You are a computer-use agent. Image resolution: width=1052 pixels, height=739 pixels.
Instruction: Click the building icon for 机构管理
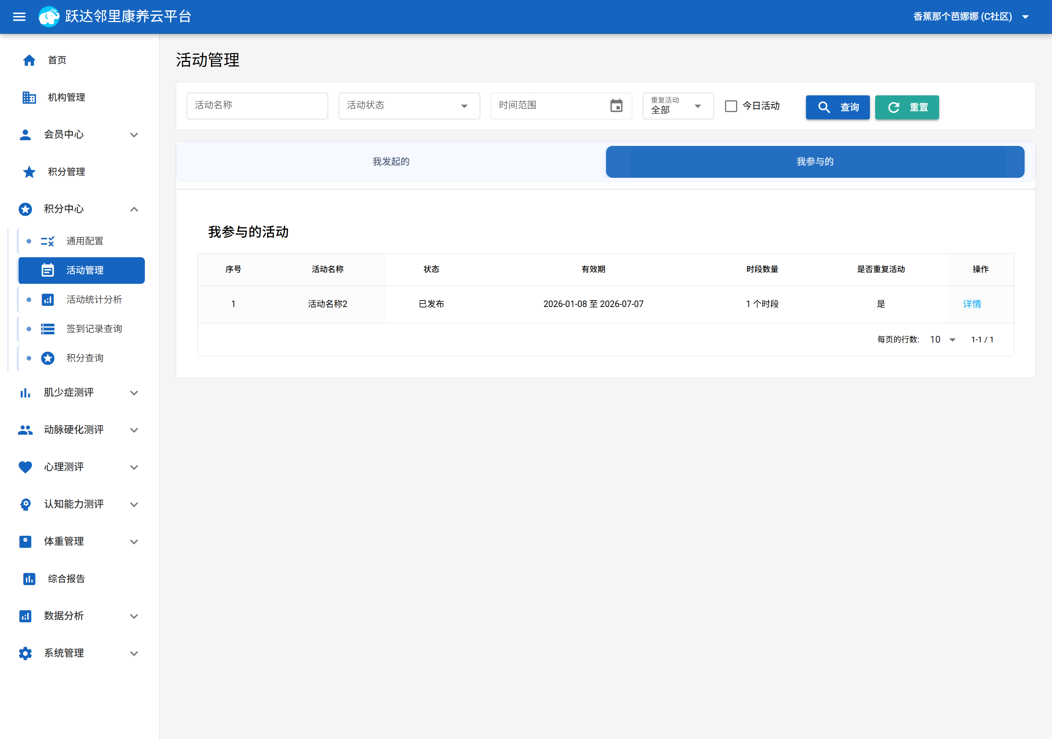(29, 98)
